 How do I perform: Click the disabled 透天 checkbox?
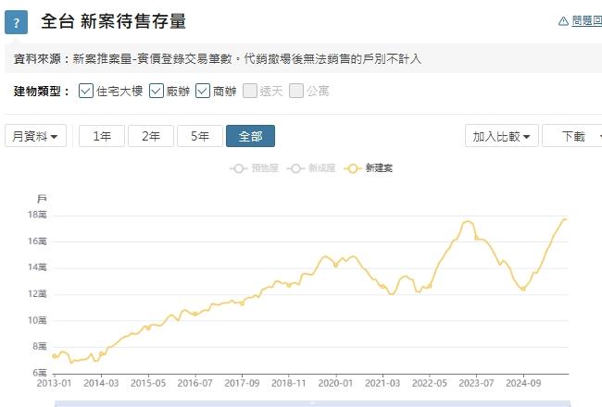[249, 91]
